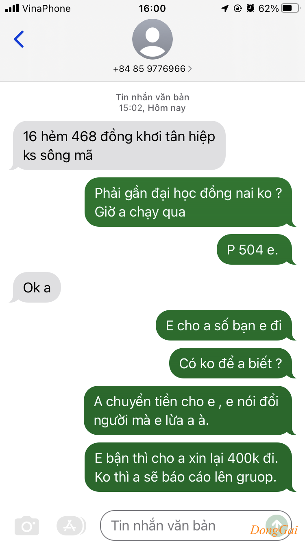Tap the "Phải gần đại học đồng nai" bubble
The width and height of the screenshot is (305, 544).
tap(190, 202)
